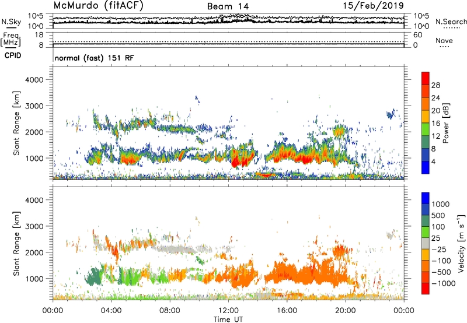Click the 28 tick on Power colorbar
The image size is (467, 323).
point(435,85)
